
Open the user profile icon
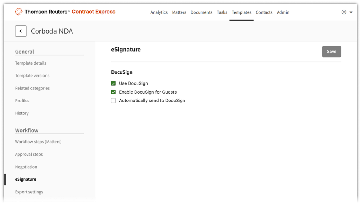point(344,12)
